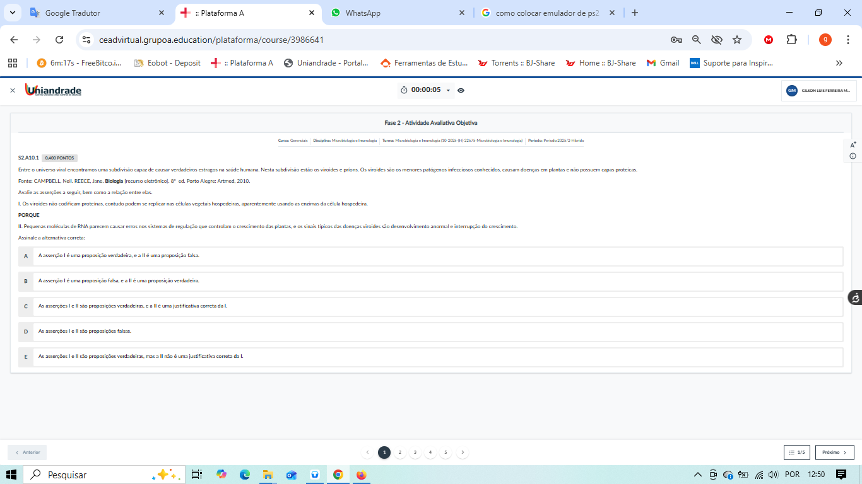This screenshot has height=484, width=862.
Task: Close the activity with the X icon
Action: pyautogui.click(x=12, y=91)
